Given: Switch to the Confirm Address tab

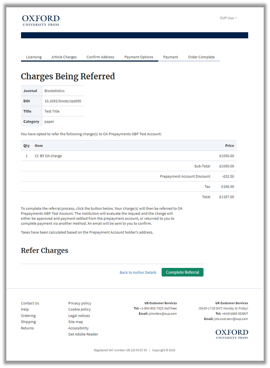Looking at the screenshot, I should (x=100, y=57).
